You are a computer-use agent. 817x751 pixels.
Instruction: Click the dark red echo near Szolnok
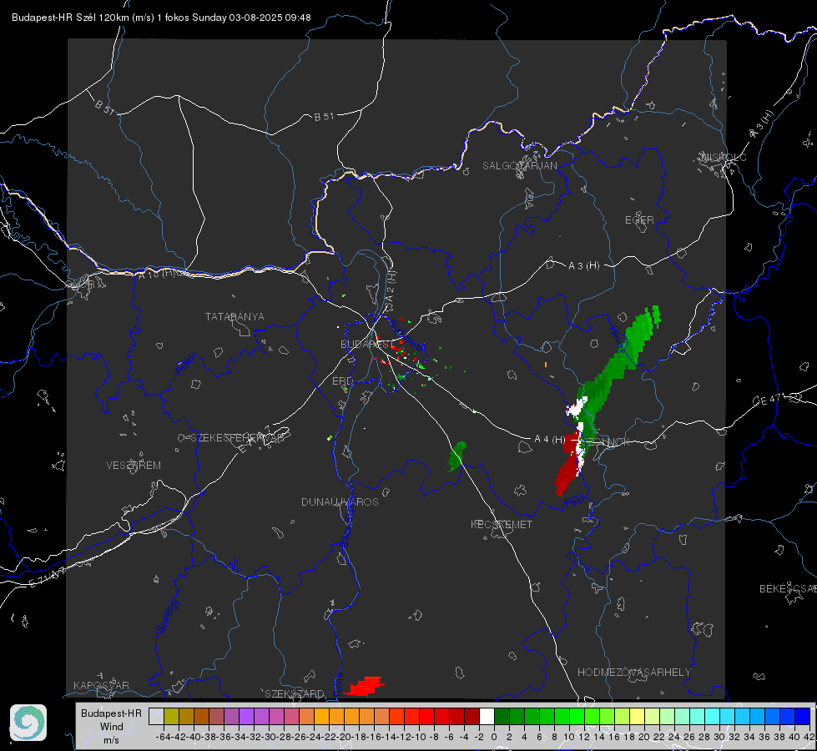coord(567,465)
